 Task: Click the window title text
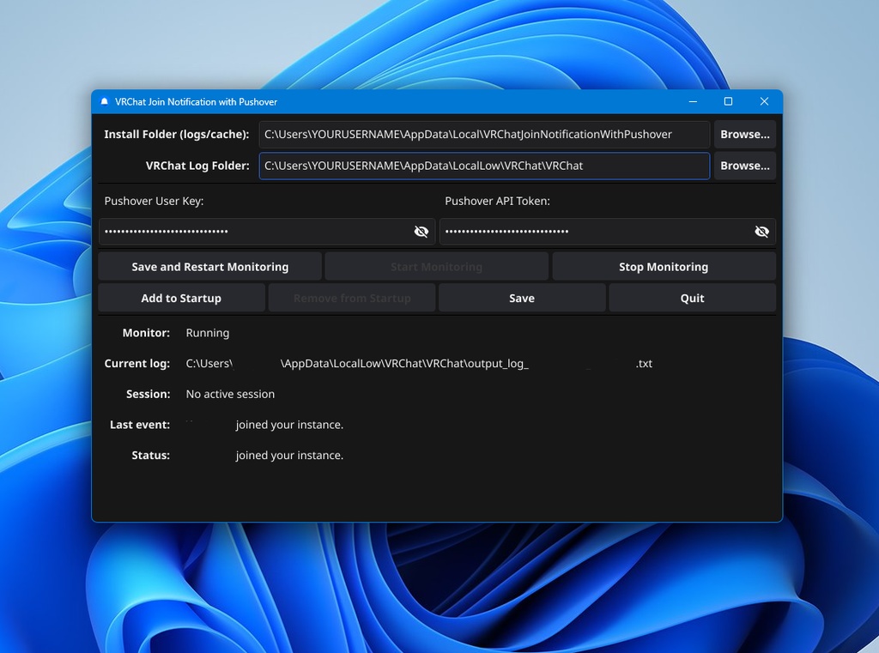point(197,102)
